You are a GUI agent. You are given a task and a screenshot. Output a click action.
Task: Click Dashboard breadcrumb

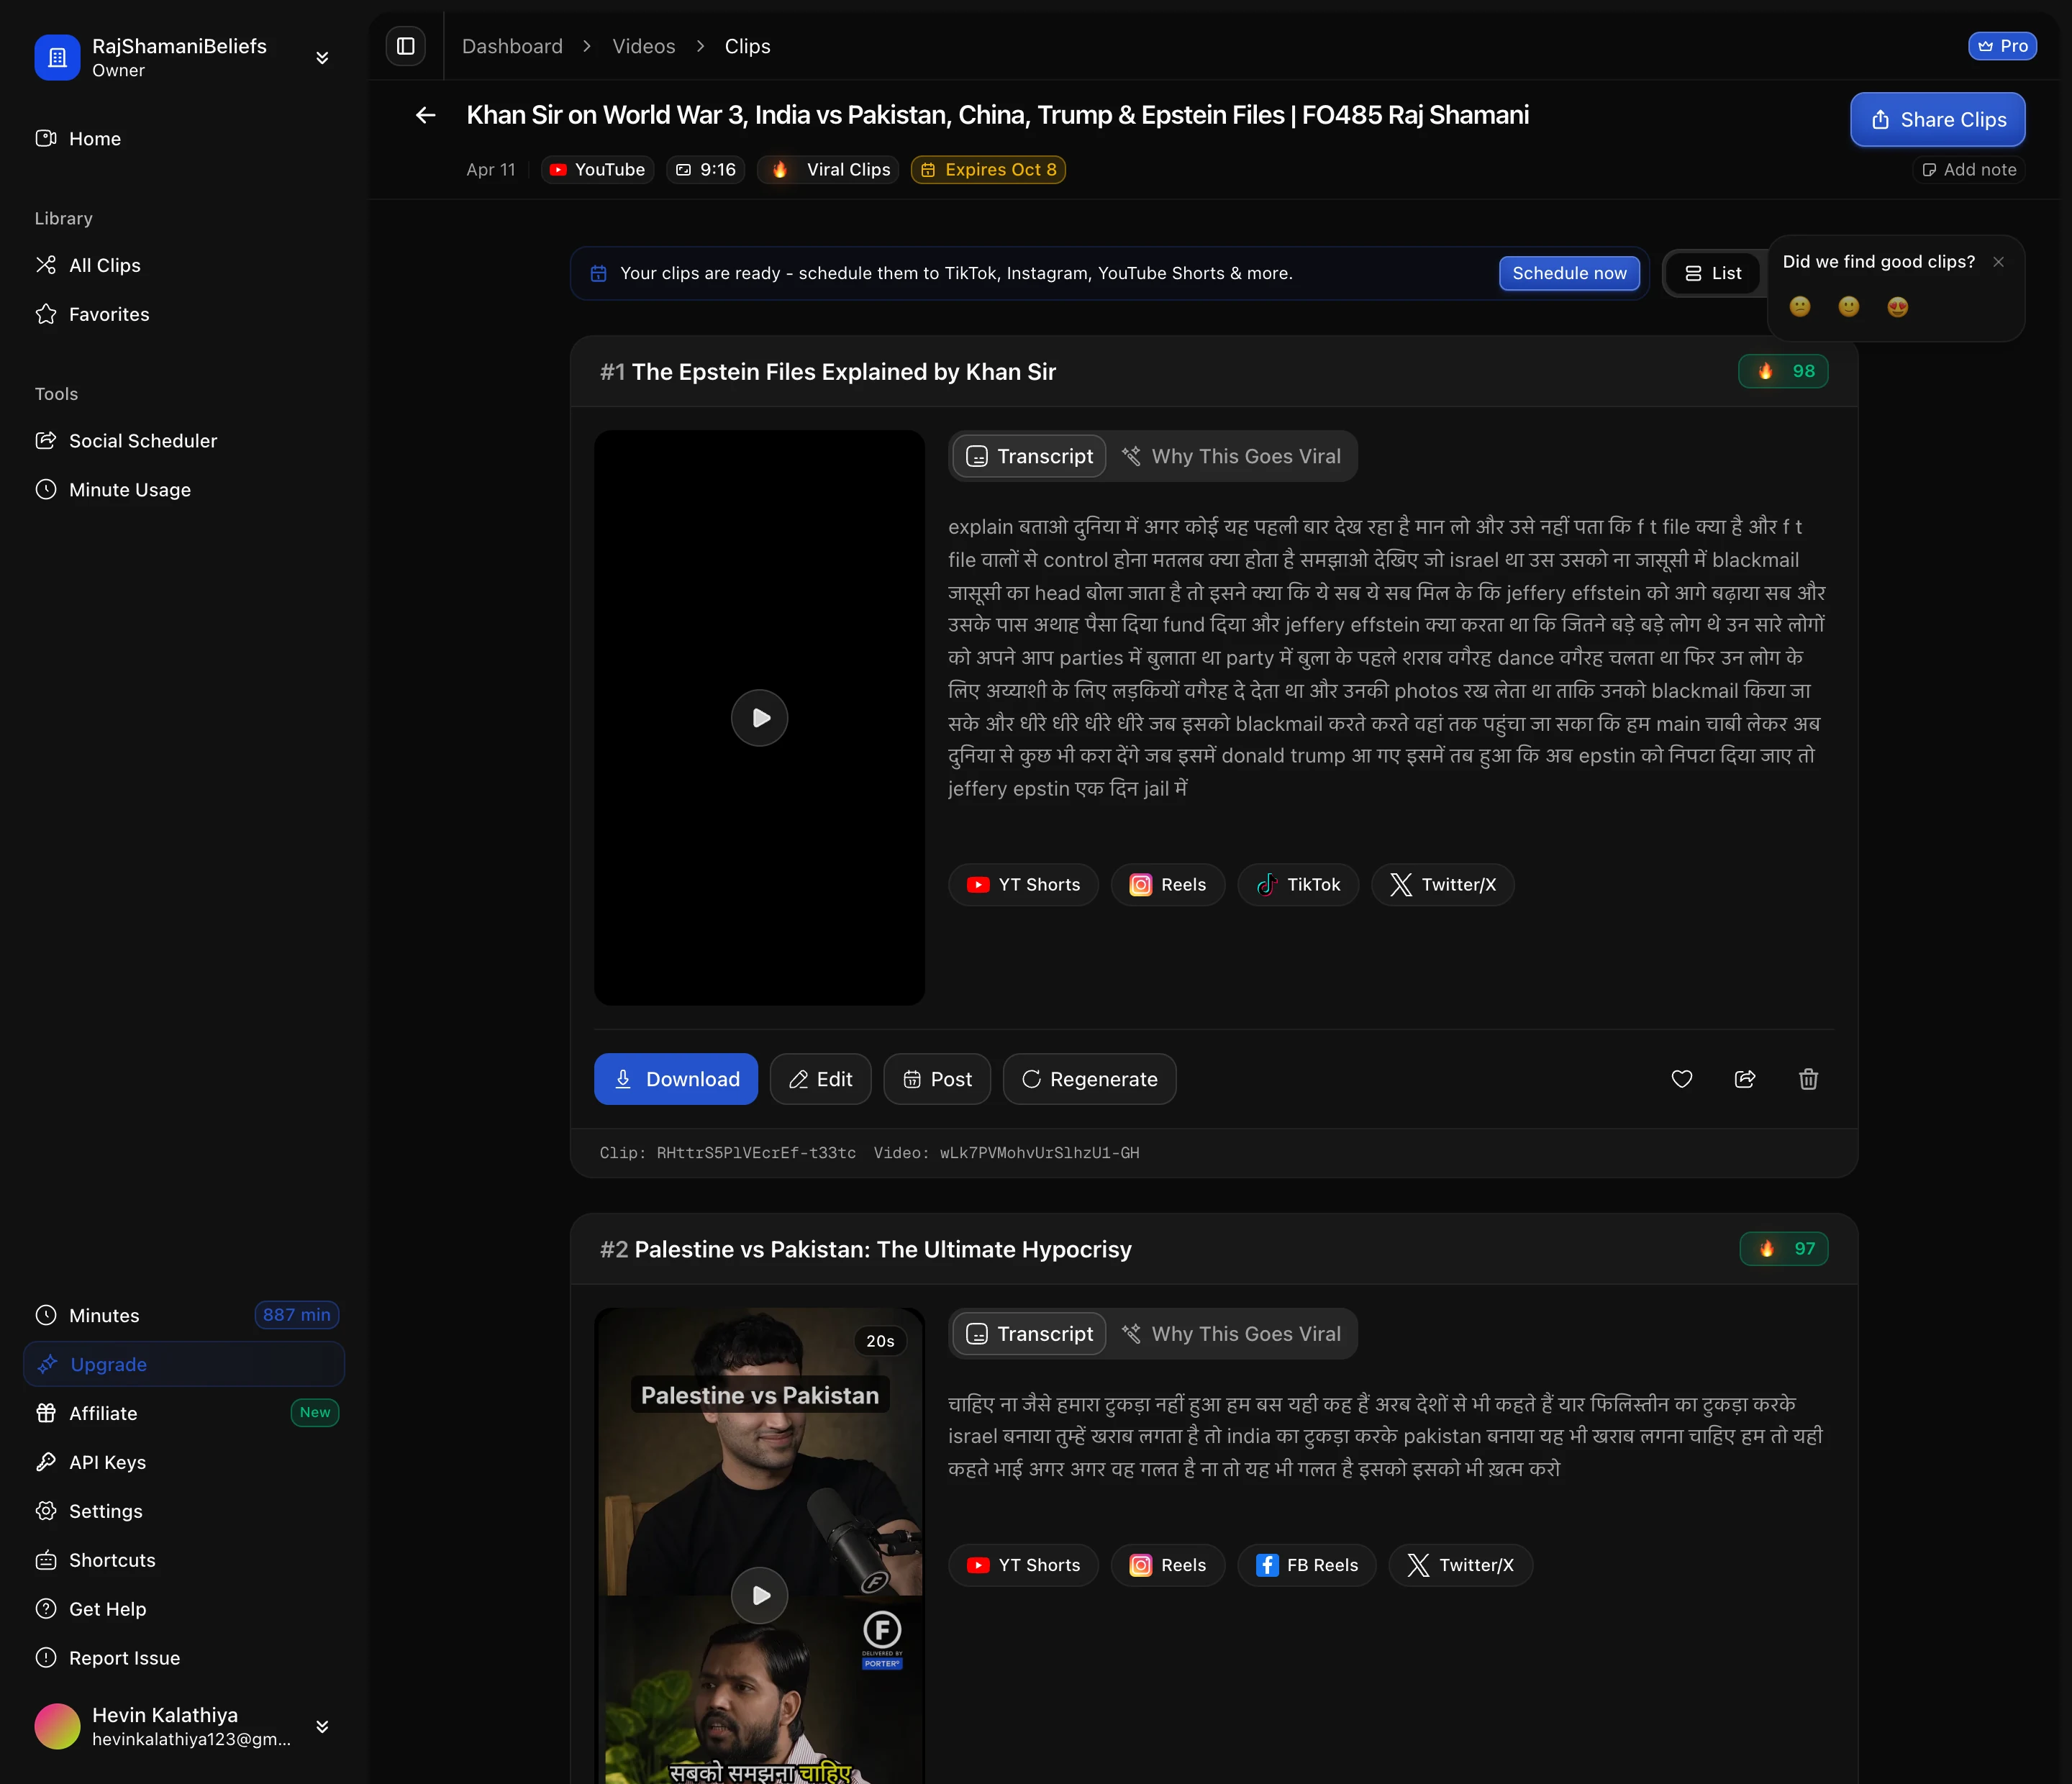tap(512, 46)
